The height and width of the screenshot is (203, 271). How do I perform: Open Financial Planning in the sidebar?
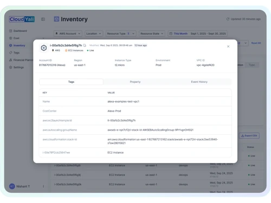click(23, 60)
